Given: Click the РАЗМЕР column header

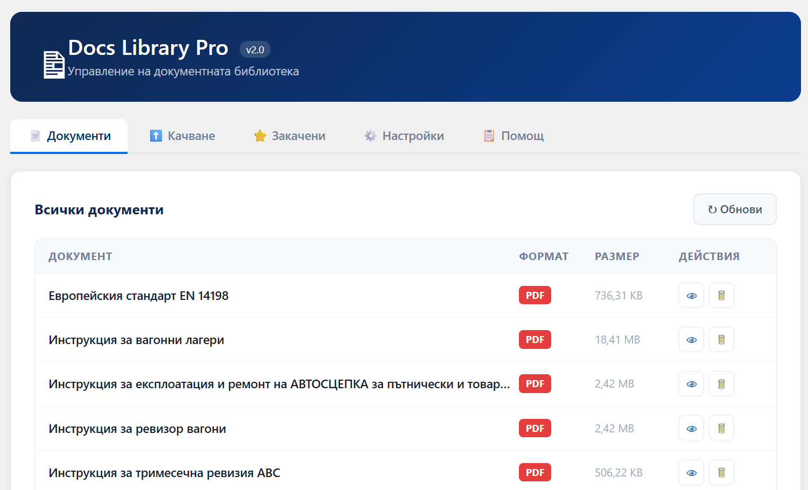Looking at the screenshot, I should (x=617, y=256).
